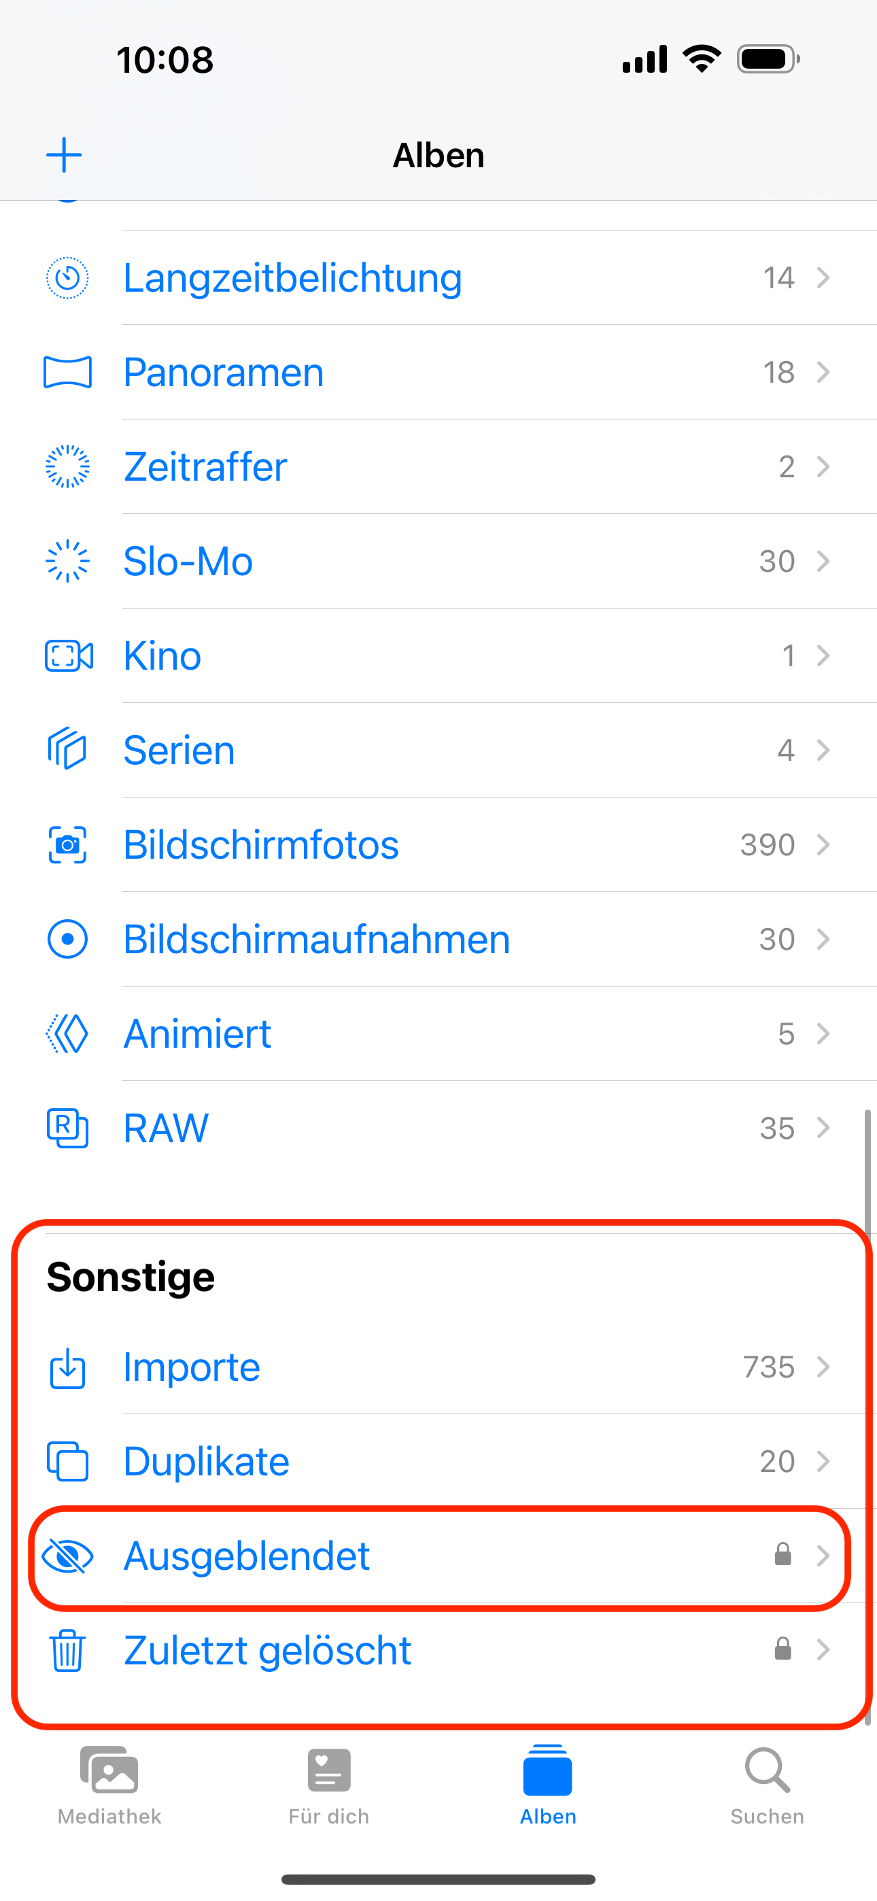The height and width of the screenshot is (1901, 877).
Task: Tap the plus icon to add album
Action: (x=64, y=155)
